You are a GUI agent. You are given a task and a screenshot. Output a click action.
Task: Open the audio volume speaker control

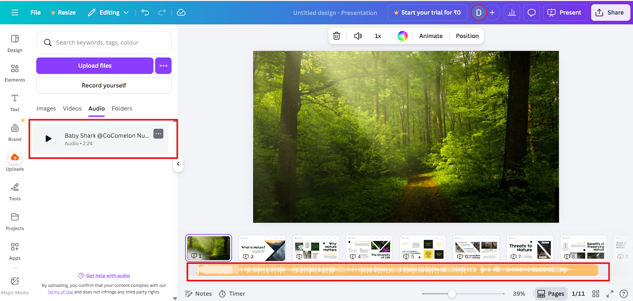358,36
